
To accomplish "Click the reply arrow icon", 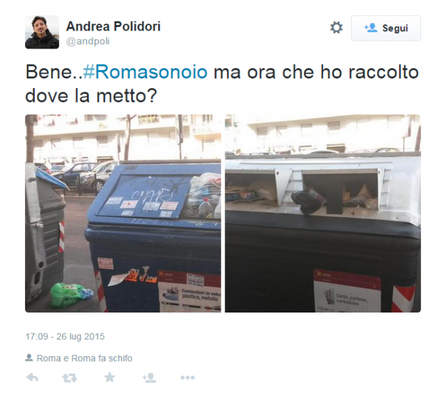I will (33, 378).
